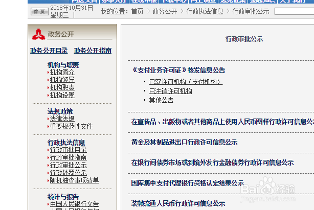Open the 其他公告 link
This screenshot has width=314, height=210.
point(161,100)
